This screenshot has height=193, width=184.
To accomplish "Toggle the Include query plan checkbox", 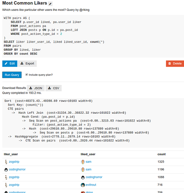I will (27, 75).
